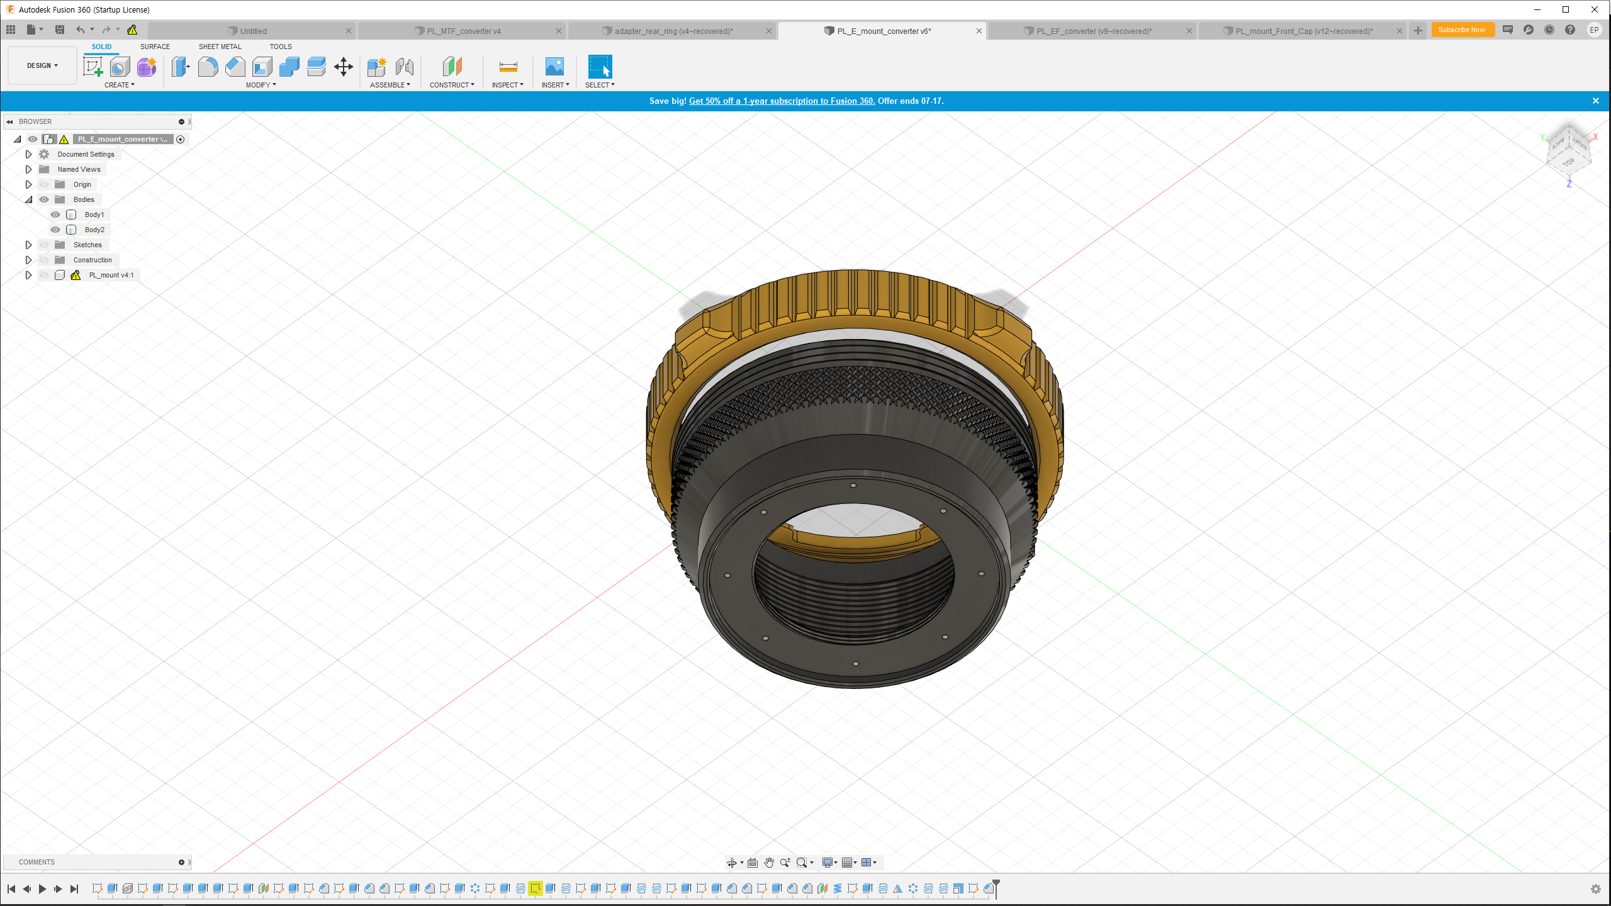Click the Fillet tool icon

(x=208, y=67)
